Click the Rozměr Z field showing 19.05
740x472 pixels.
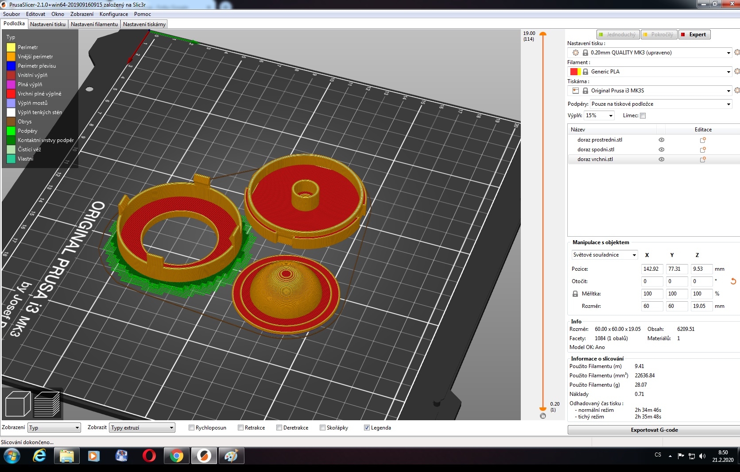(x=702, y=306)
